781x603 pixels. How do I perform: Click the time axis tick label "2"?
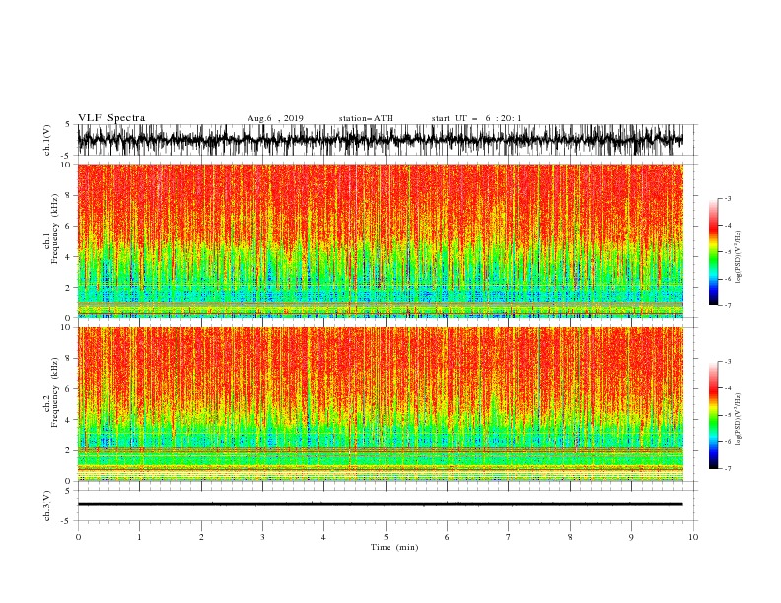pos(201,537)
